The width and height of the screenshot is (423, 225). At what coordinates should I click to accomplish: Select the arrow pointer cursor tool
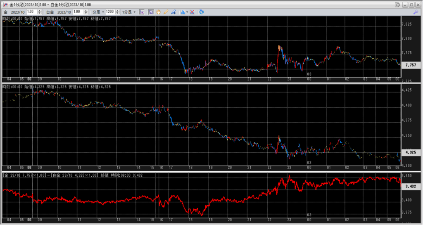(x=151, y=12)
